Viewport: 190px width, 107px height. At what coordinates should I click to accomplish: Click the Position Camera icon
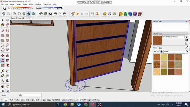[x=97, y=14]
